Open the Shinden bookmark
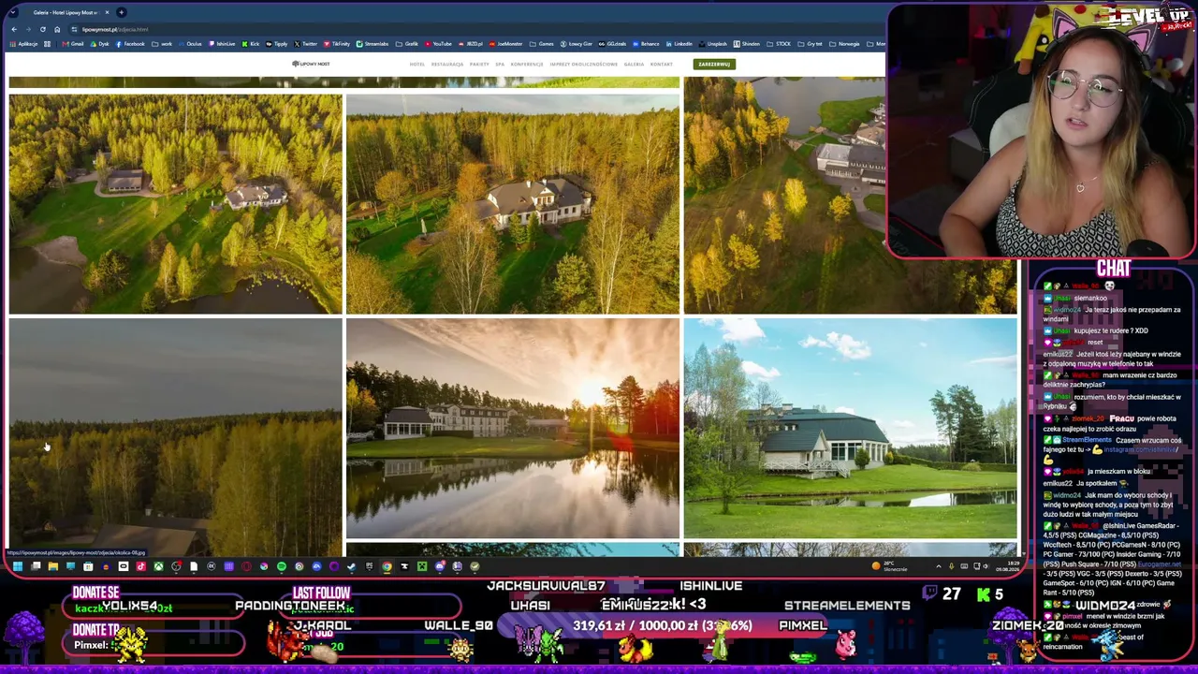1198x674 pixels. 747,44
